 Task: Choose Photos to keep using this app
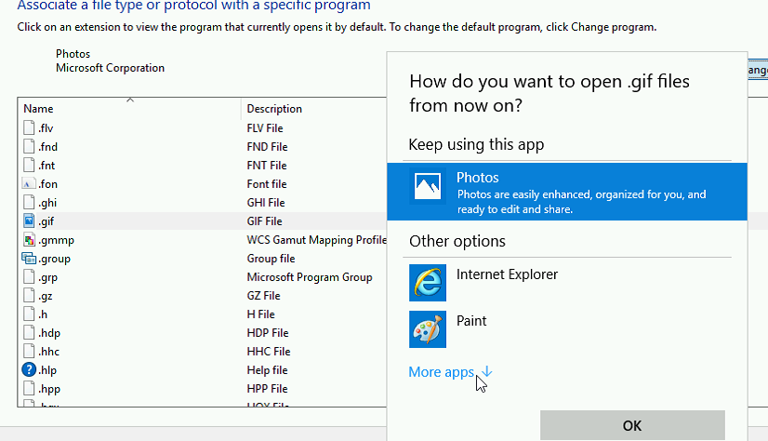(x=567, y=192)
